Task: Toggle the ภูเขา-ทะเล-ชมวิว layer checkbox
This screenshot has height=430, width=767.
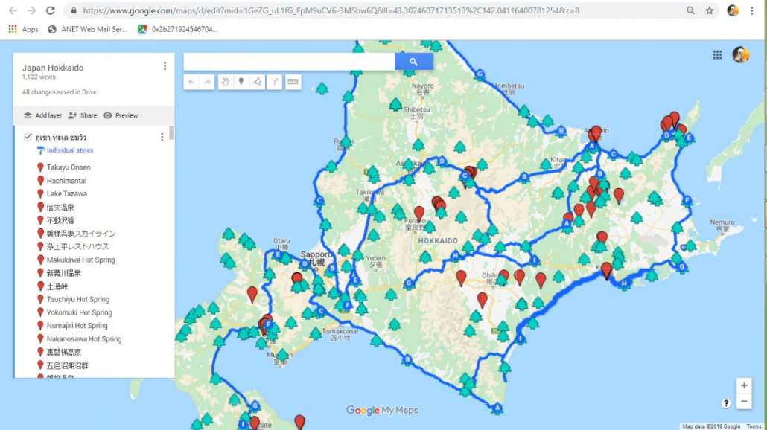Action: point(28,137)
